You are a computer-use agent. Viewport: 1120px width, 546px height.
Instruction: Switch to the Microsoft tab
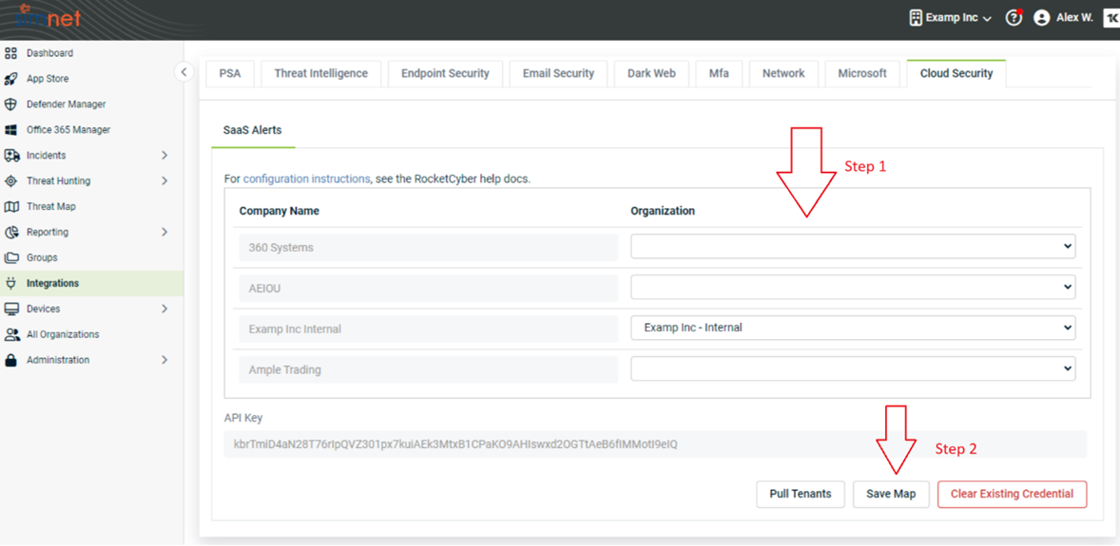coord(862,73)
